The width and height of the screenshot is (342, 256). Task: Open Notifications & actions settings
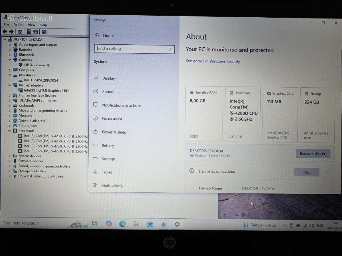122,105
